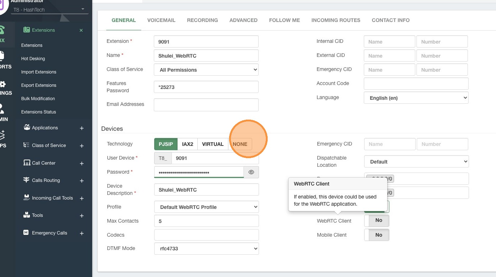Open the Language dropdown
496x277 pixels.
[416, 98]
